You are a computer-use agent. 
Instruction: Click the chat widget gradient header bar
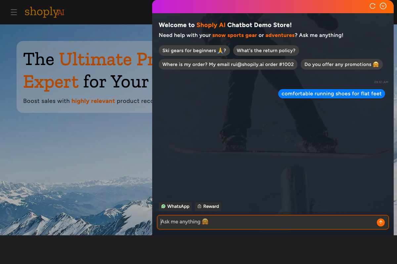[x=258, y=6]
